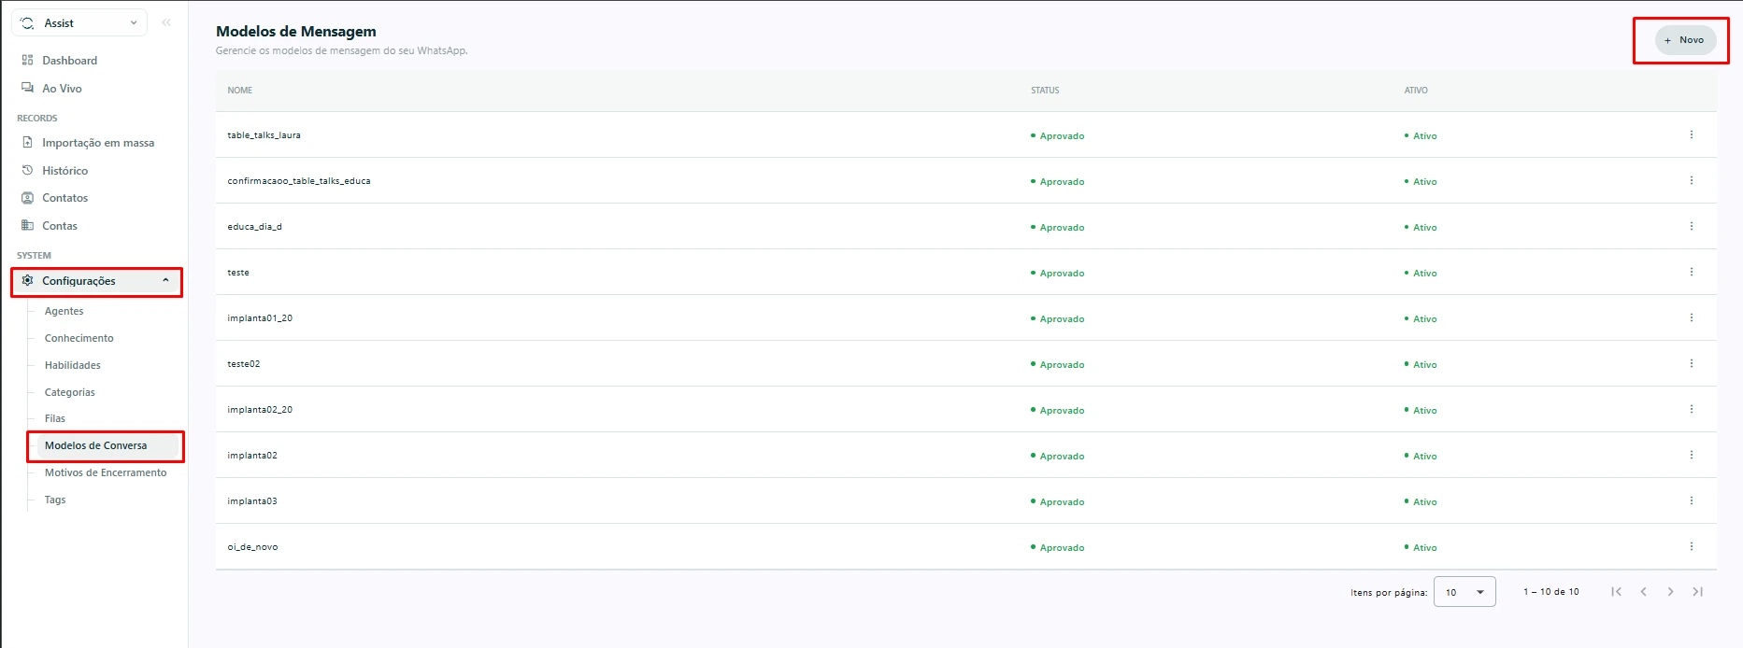
Task: Select the educa_dia_d template name
Action: 254,227
